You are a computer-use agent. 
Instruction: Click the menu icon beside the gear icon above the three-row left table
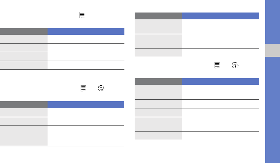83,88
